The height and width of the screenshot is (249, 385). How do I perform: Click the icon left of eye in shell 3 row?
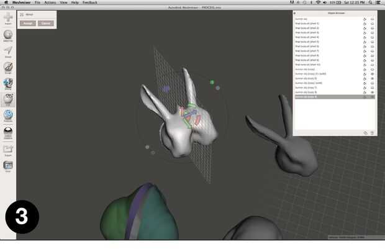tap(365, 33)
